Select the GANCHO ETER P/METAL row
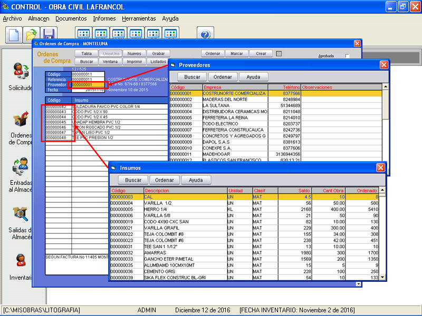Screen dimensions: 422x316 tap(244, 259)
